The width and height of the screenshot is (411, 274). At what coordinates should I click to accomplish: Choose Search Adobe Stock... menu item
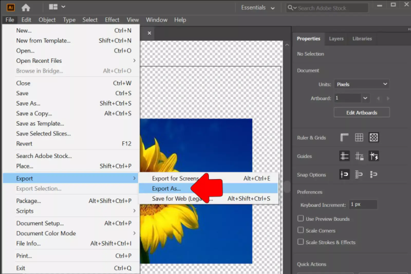click(71, 156)
